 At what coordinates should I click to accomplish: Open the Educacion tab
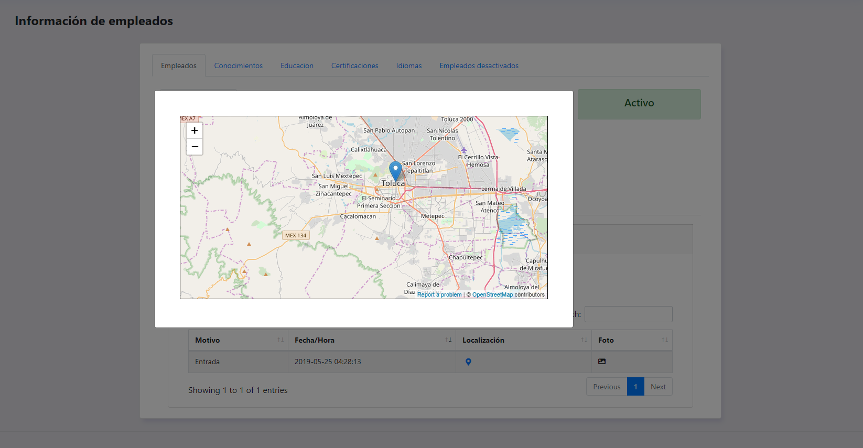click(x=297, y=65)
